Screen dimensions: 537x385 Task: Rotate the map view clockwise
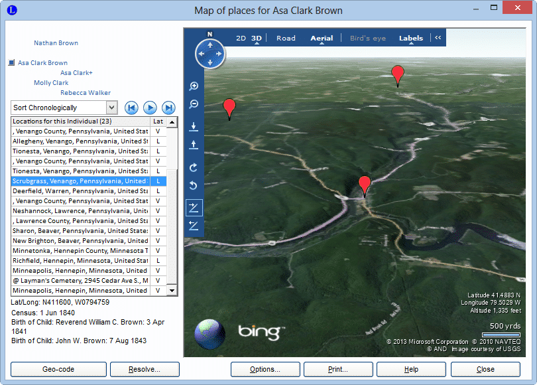pos(194,167)
